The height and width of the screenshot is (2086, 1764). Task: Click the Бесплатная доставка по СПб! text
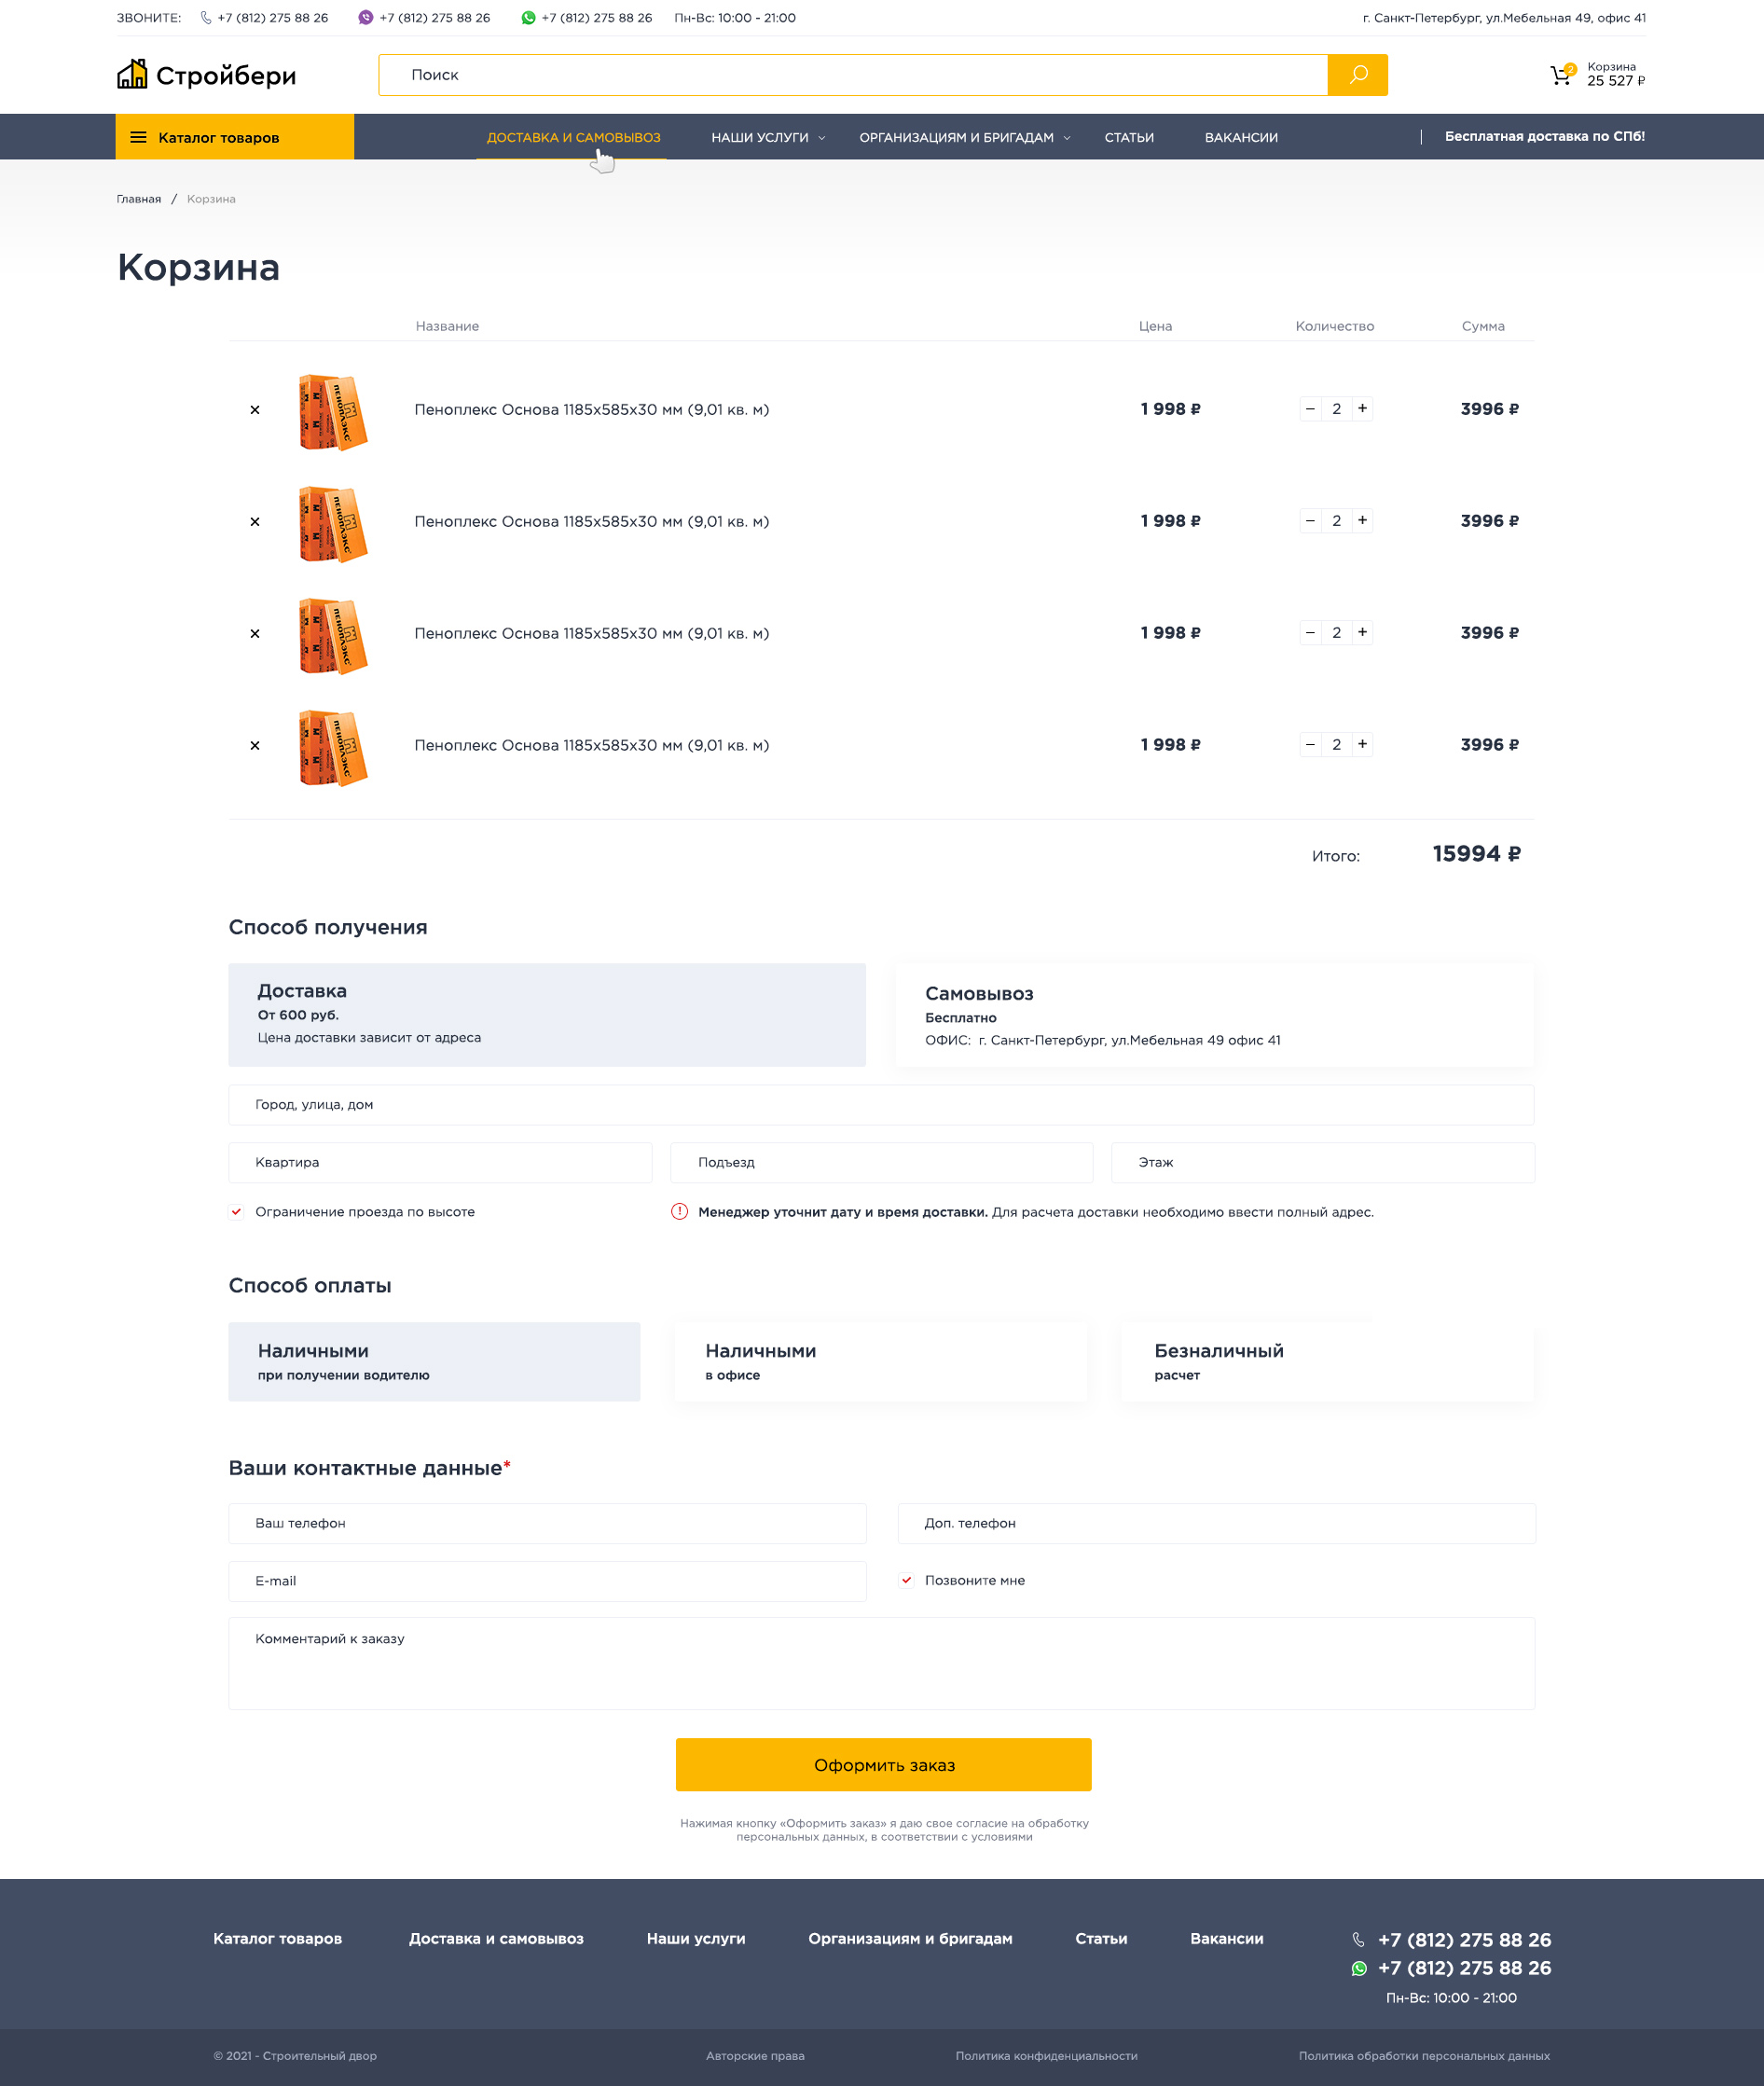(1544, 137)
